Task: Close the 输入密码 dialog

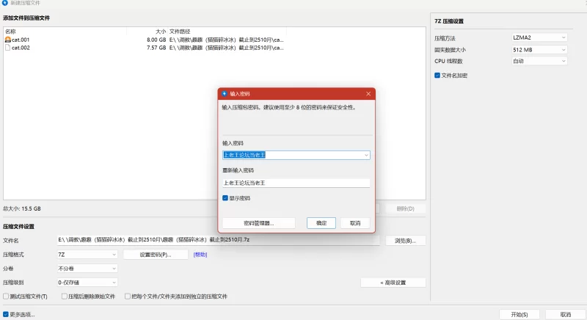Action: pos(368,93)
